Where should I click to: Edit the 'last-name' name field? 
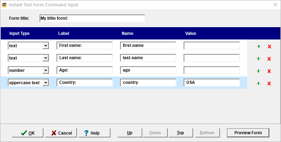click(148, 58)
